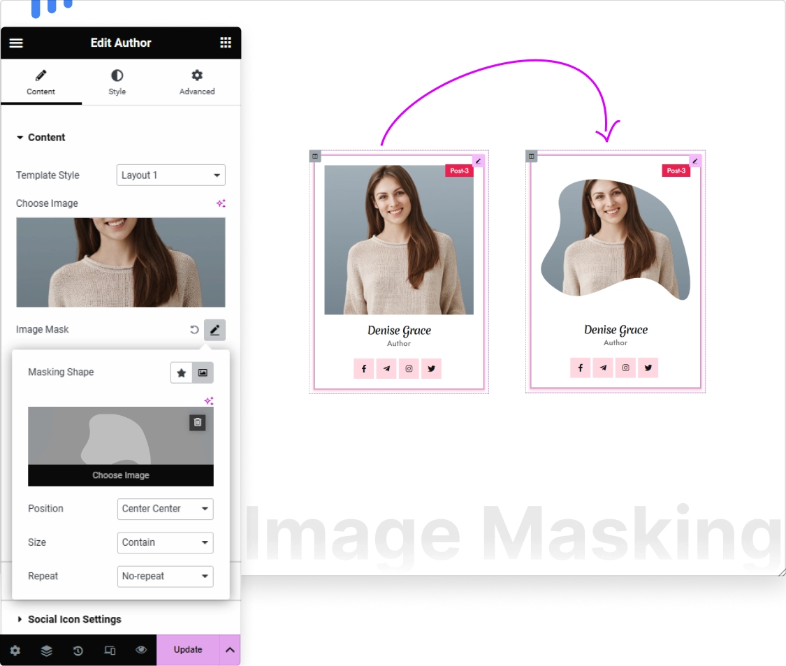The width and height of the screenshot is (786, 666).
Task: Open the widgets grid panel icon
Action: [226, 43]
